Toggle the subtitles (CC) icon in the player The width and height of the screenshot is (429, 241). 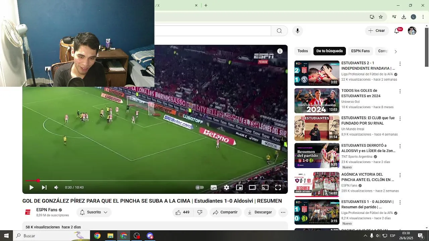(x=213, y=187)
